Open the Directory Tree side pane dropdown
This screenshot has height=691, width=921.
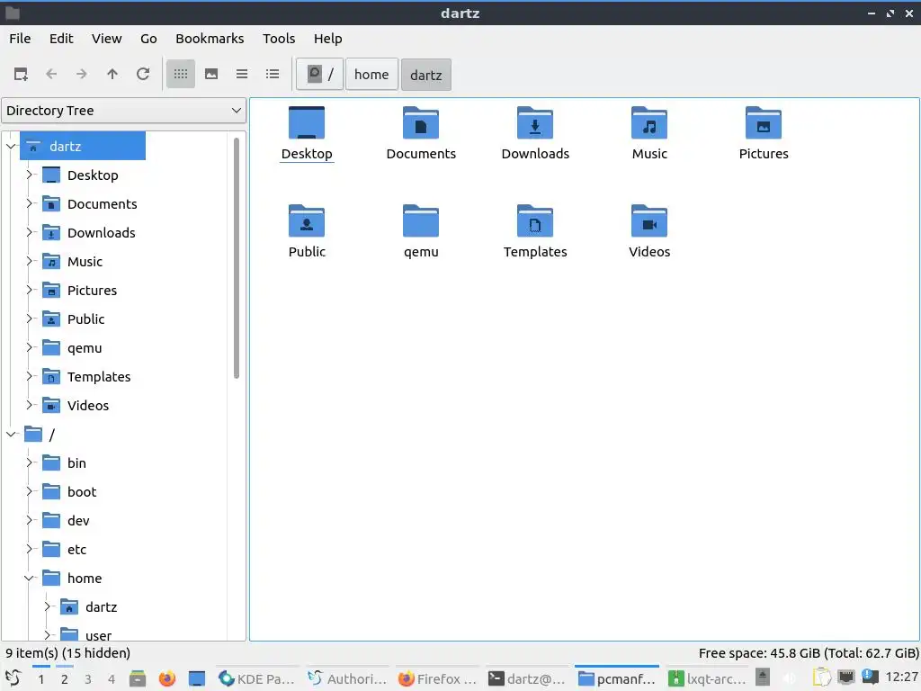[x=123, y=111]
